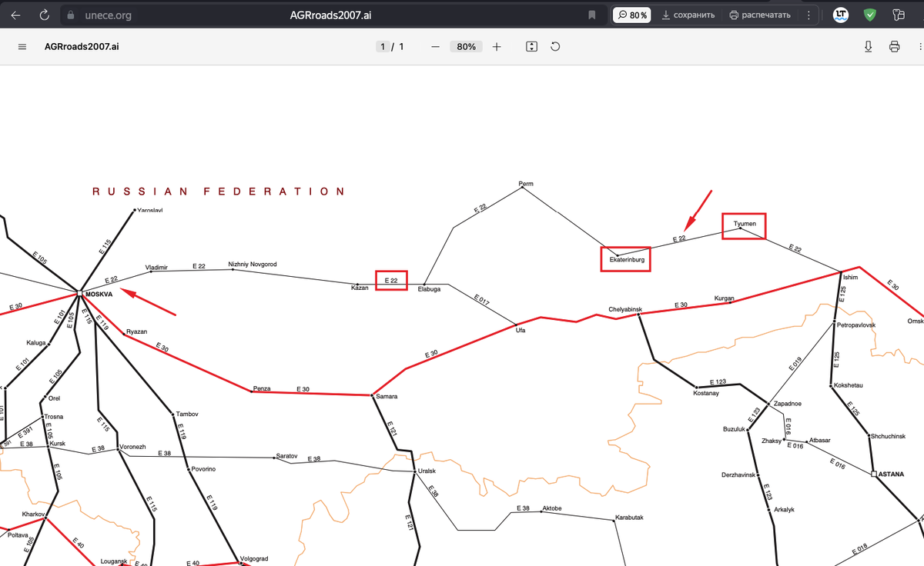This screenshot has width=924, height=566.
Task: Click the MOSKVA city label
Action: pyautogui.click(x=99, y=294)
